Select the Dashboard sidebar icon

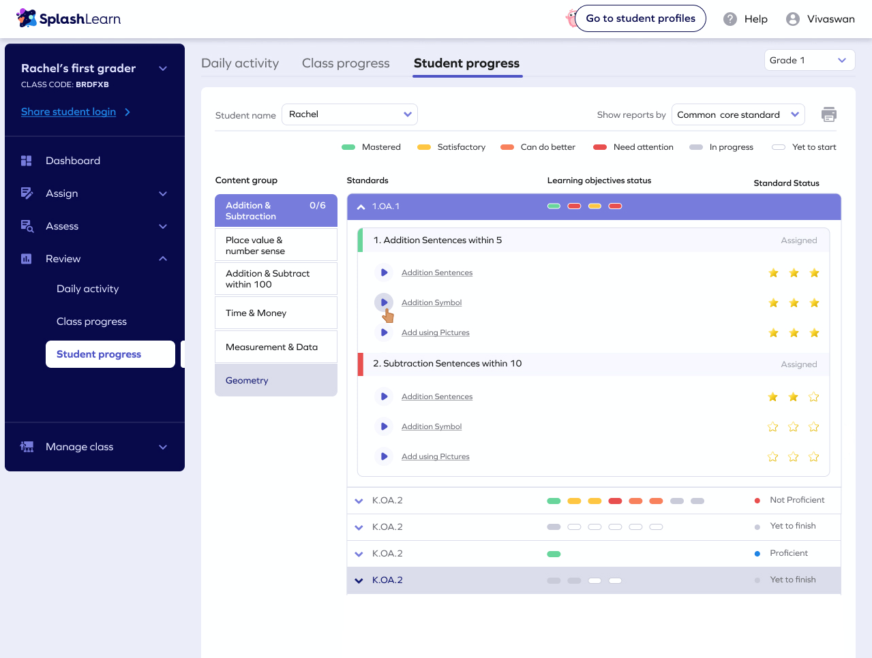pos(27,160)
